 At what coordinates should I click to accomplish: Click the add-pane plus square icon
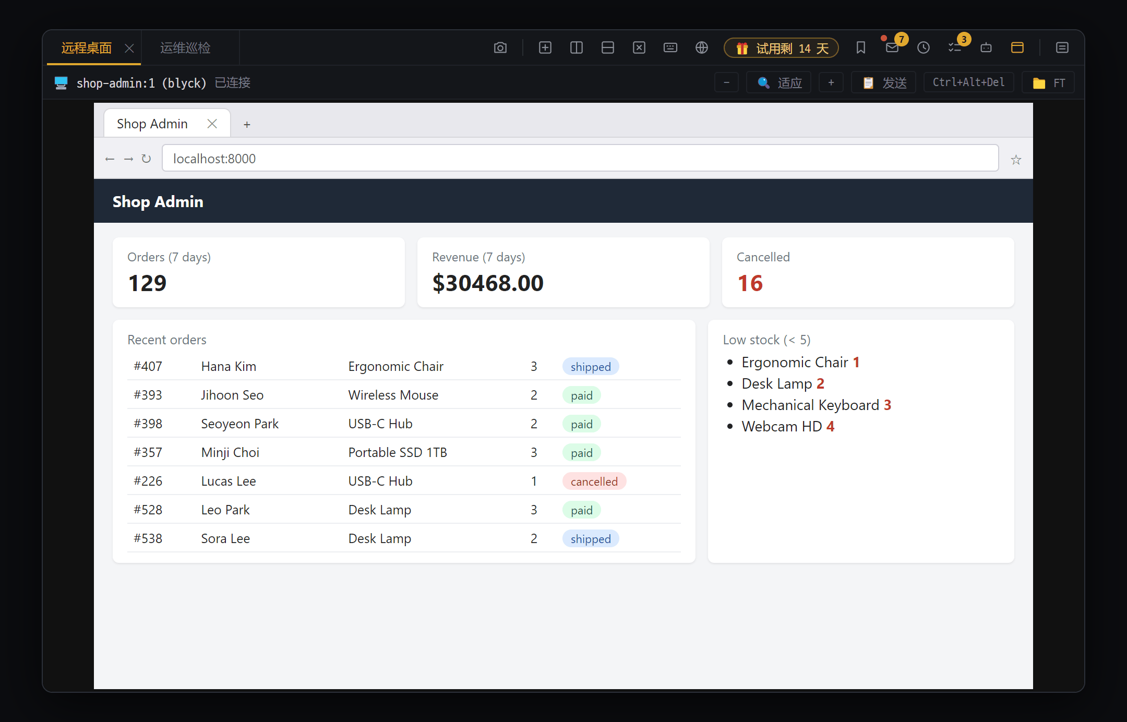click(545, 48)
